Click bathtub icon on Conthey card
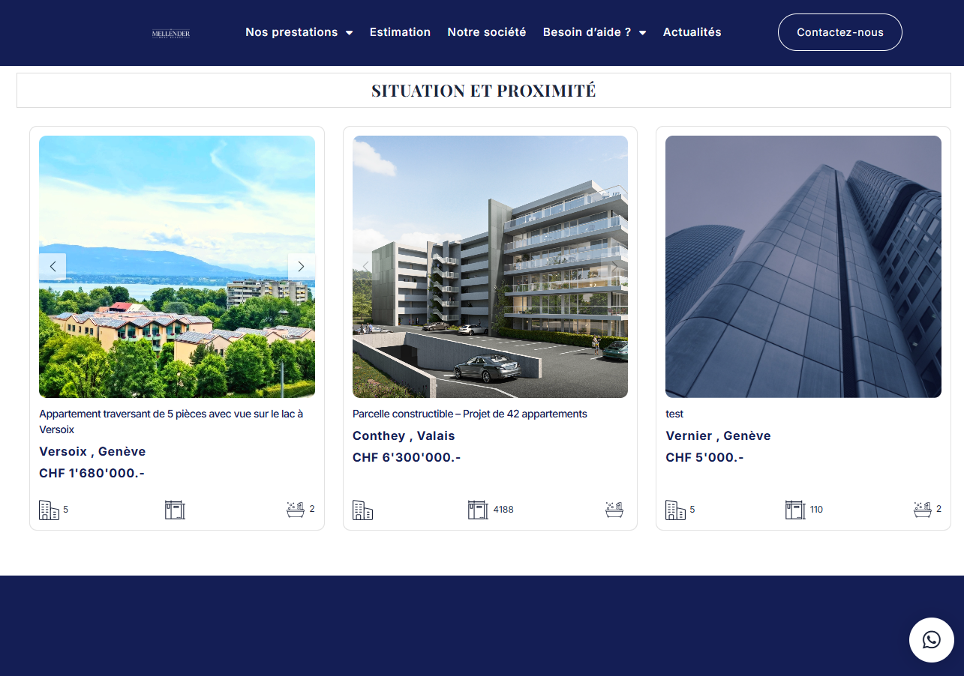Viewport: 964px width, 676px height. coord(614,510)
